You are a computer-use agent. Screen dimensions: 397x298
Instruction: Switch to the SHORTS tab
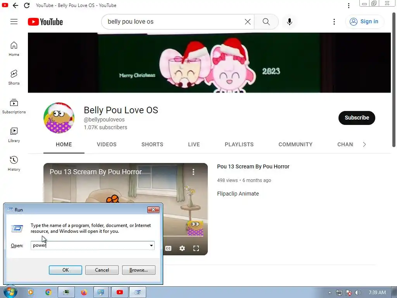click(x=152, y=144)
